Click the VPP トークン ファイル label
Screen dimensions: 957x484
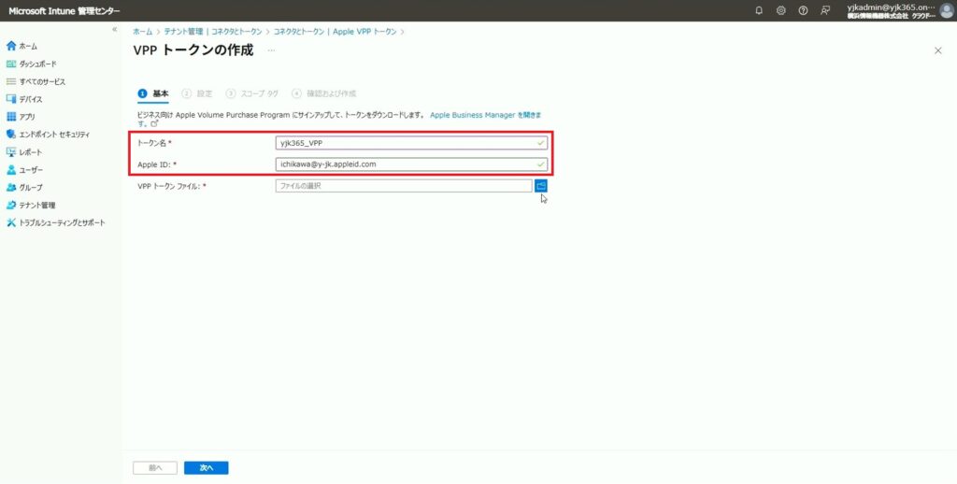point(172,186)
